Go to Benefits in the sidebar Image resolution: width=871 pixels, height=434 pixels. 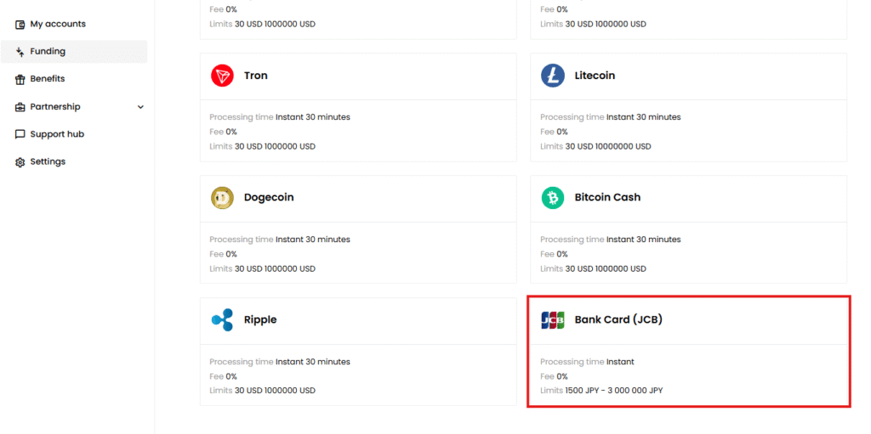[x=48, y=79]
